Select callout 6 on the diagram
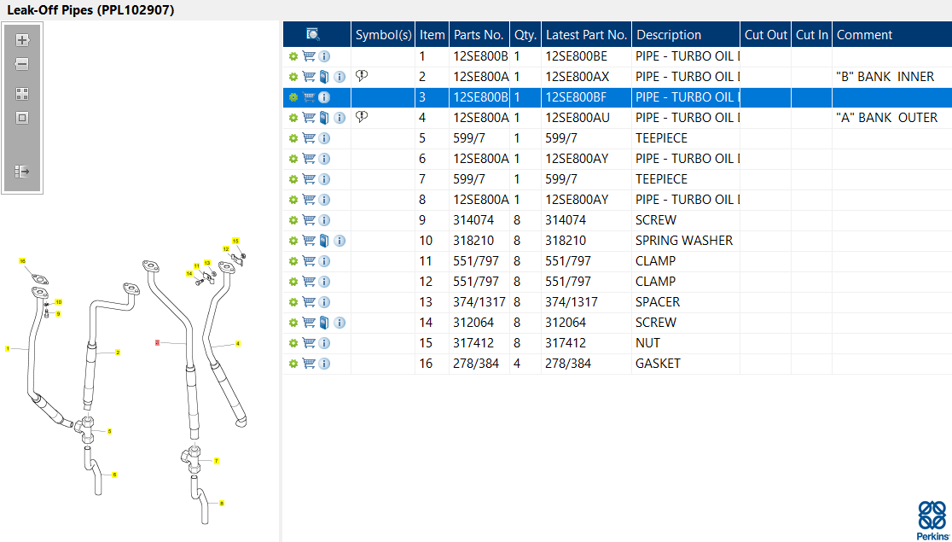The height and width of the screenshot is (542, 952). [114, 475]
